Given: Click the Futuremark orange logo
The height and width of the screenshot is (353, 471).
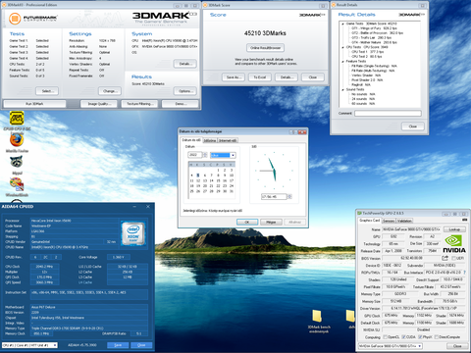Looking at the screenshot, I should tap(15, 19).
